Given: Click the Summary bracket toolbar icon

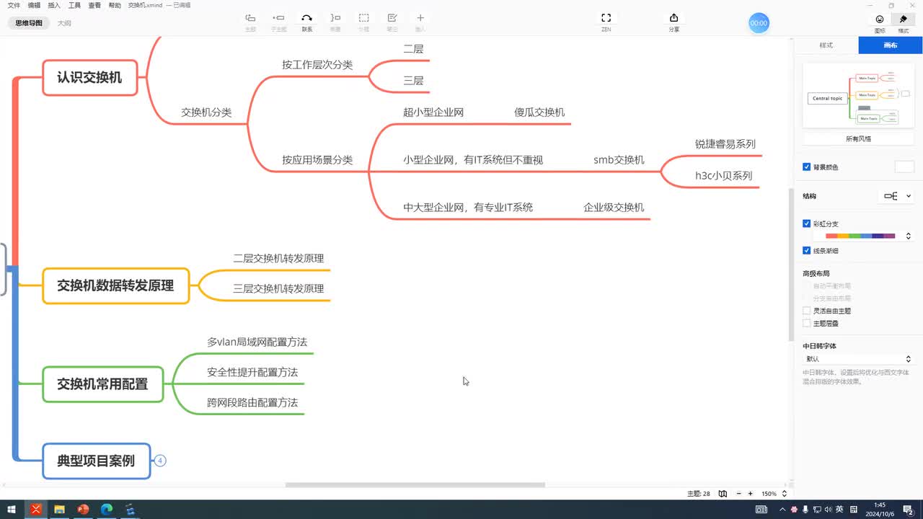Looking at the screenshot, I should coord(335,18).
